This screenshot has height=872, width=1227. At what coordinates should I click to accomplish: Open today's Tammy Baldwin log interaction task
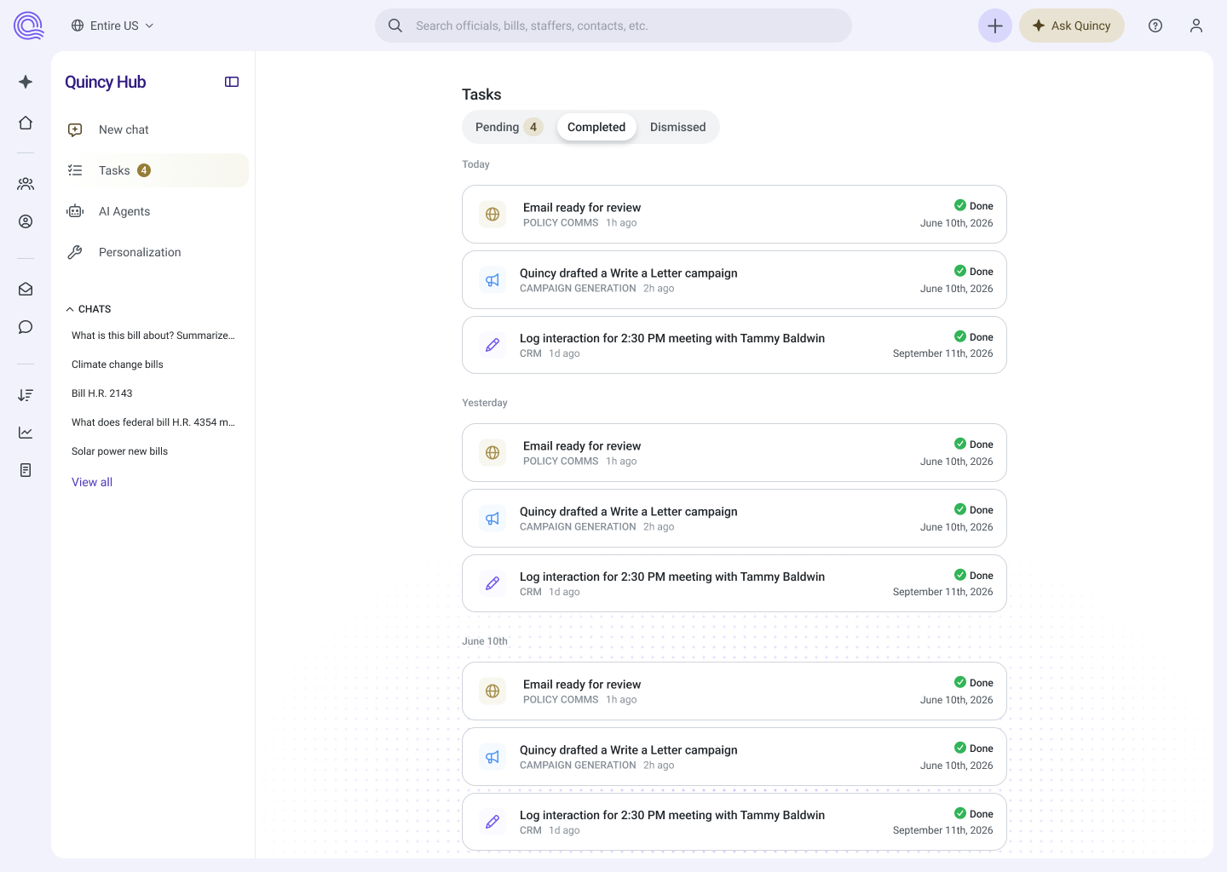(x=734, y=345)
